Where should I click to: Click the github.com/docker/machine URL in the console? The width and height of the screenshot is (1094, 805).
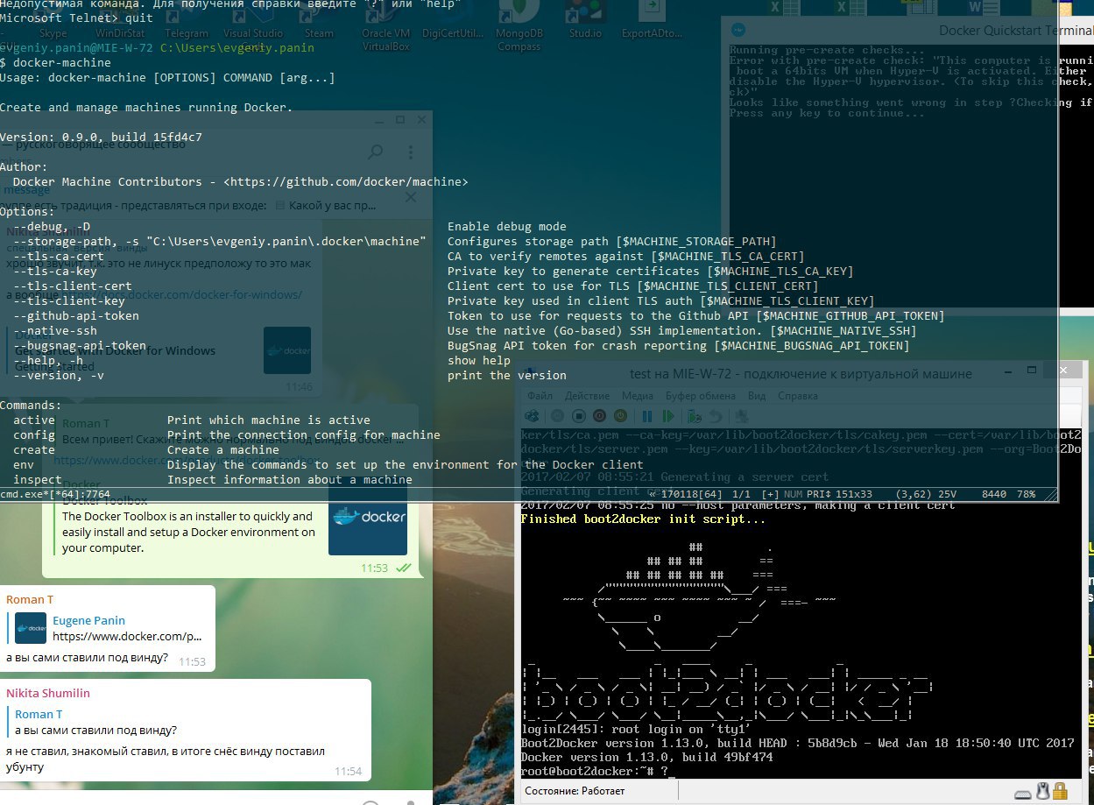346,182
